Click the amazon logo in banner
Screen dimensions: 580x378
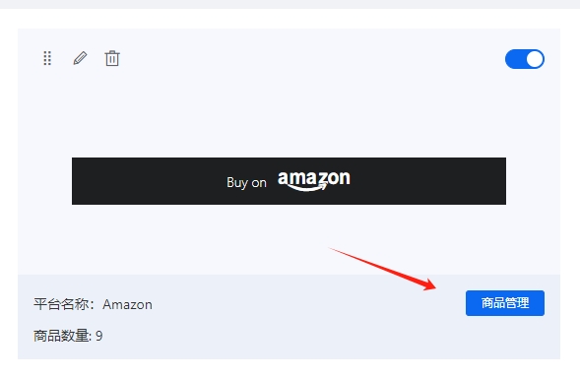[x=314, y=181]
